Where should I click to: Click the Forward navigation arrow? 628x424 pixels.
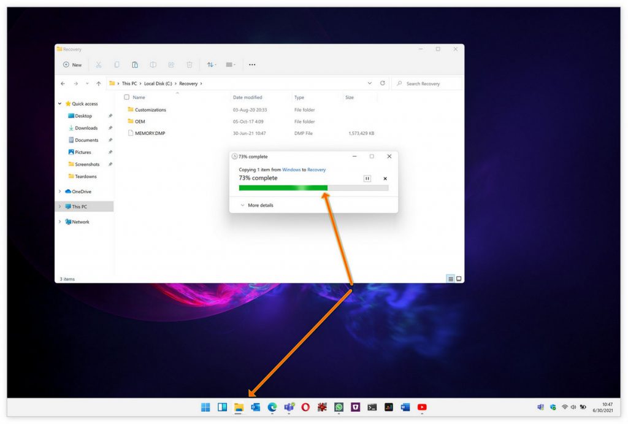pos(75,83)
